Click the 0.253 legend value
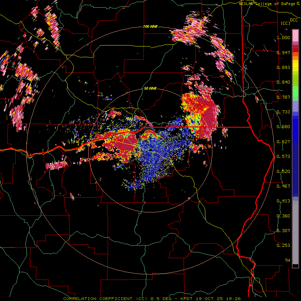The image size is (301, 301). pos(283,245)
